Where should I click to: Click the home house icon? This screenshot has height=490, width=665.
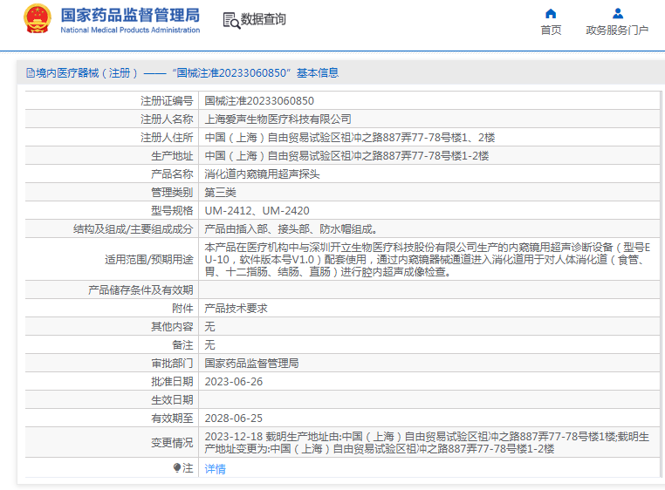coord(551,14)
